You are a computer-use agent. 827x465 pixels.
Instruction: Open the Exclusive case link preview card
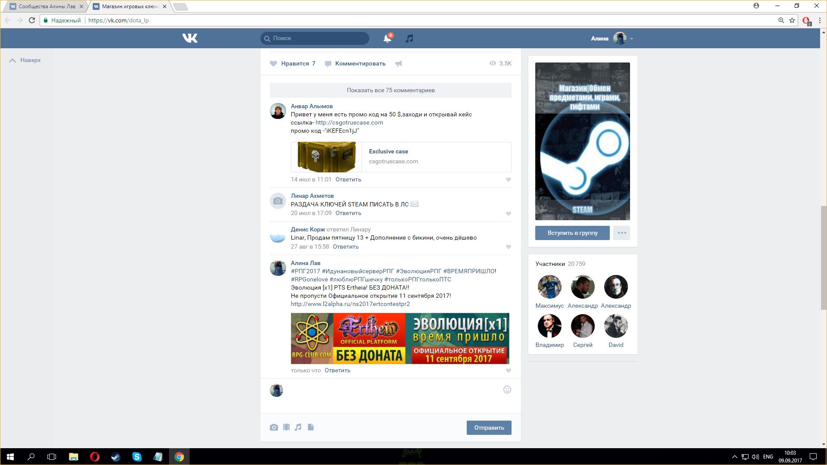[x=401, y=157]
